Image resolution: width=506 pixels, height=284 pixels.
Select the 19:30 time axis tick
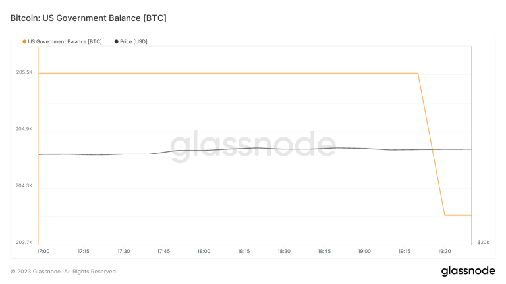[x=444, y=251]
